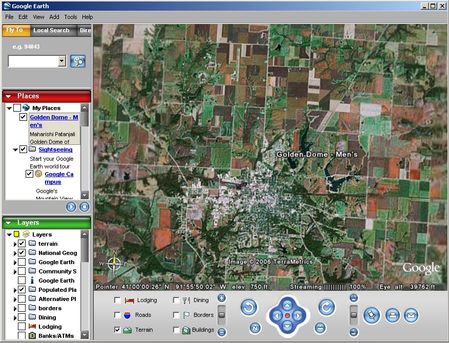Enable the Roads checkbox

117,315
